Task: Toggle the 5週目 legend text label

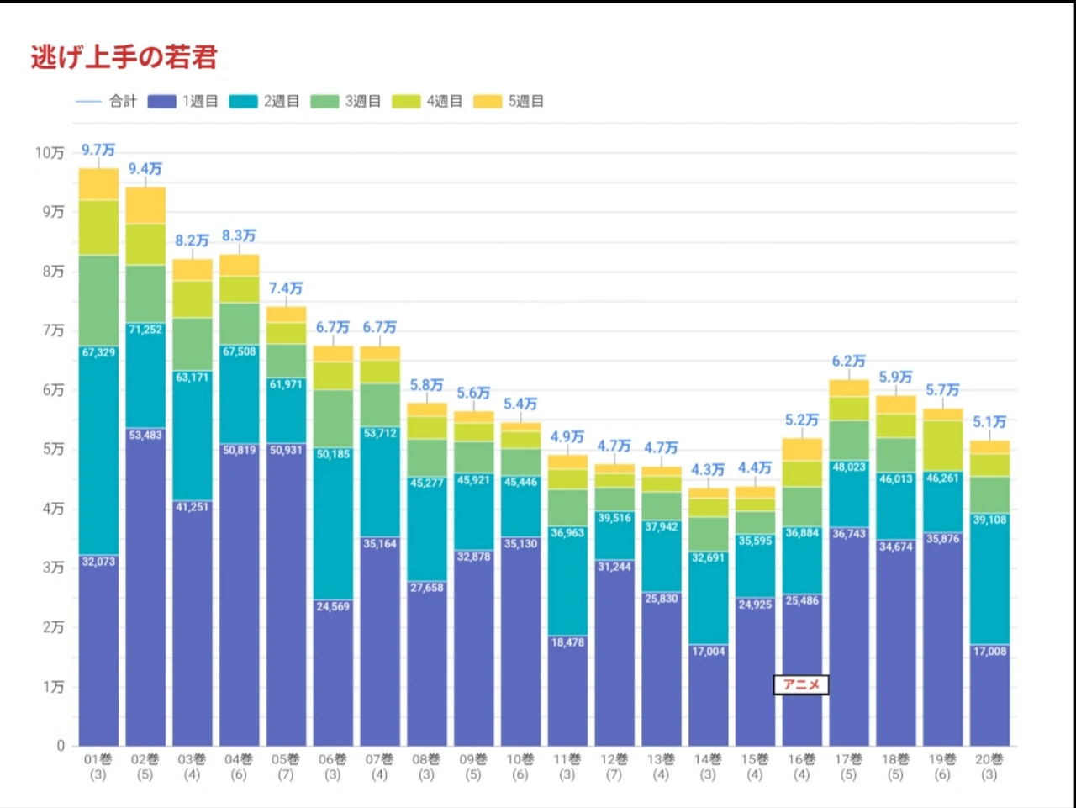Action: [525, 102]
